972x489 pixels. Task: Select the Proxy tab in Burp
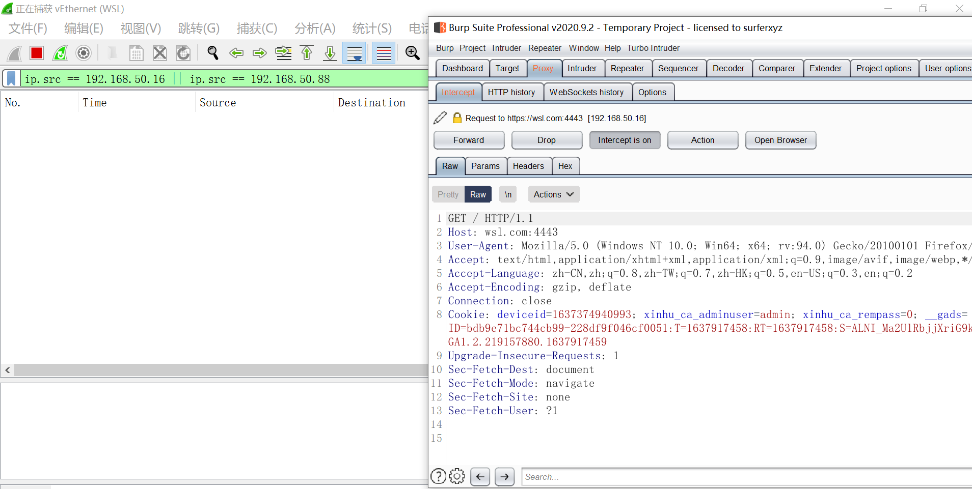543,68
